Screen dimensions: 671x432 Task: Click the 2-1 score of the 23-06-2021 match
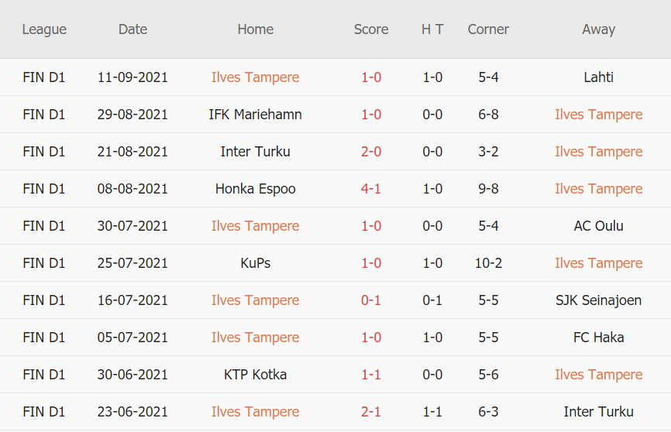(371, 412)
